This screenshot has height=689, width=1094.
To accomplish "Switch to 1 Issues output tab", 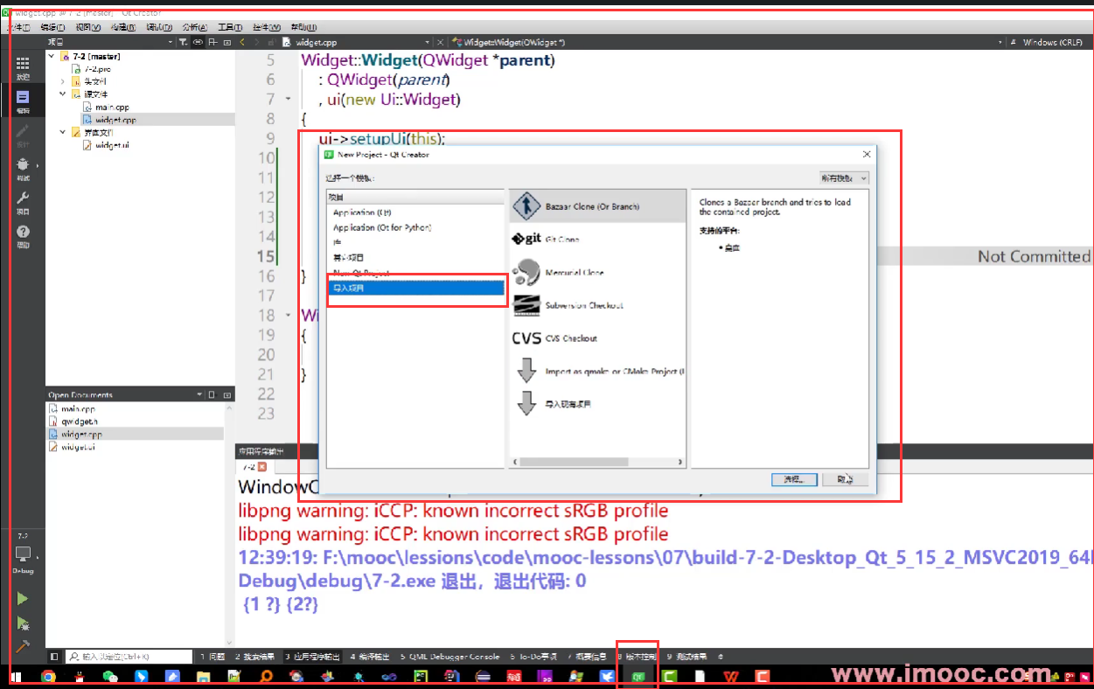I will pyautogui.click(x=213, y=656).
